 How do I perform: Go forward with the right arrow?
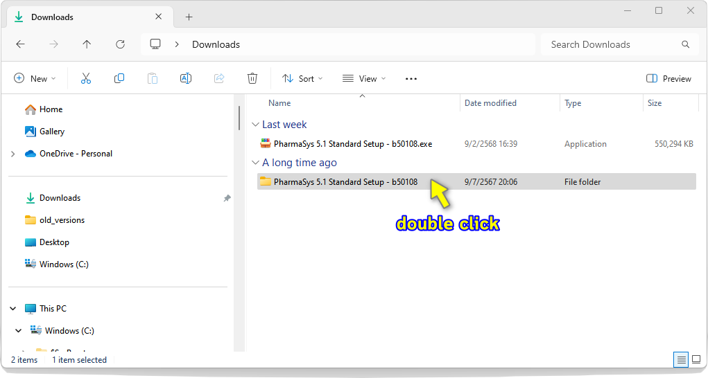click(53, 44)
